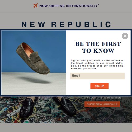
Task: Click the trendsetters tagline text
Action: [x=102, y=98]
